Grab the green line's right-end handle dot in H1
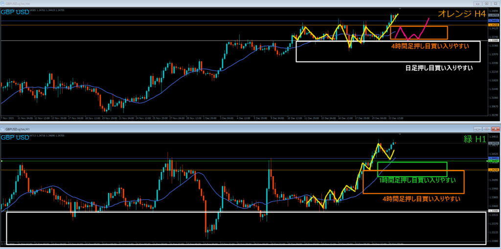Viewport: 501px width, 249px height. point(487,161)
